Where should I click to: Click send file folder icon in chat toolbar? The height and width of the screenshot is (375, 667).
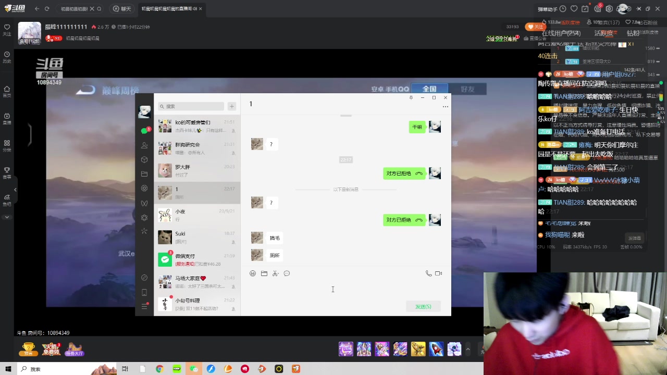[x=264, y=273]
